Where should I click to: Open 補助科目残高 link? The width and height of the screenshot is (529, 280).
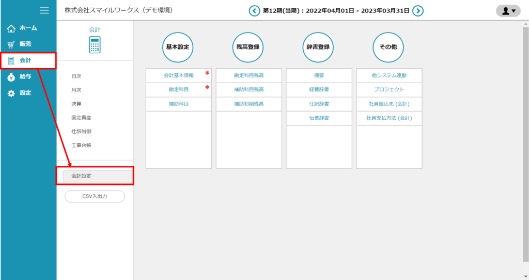point(249,90)
